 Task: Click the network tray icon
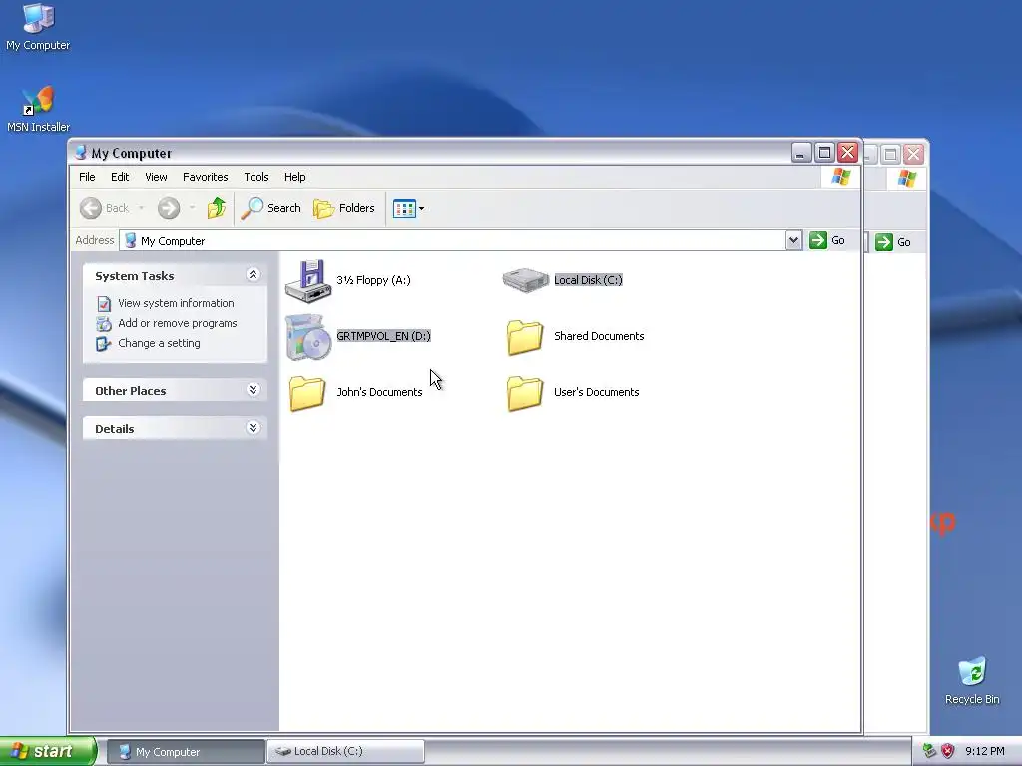click(x=929, y=751)
